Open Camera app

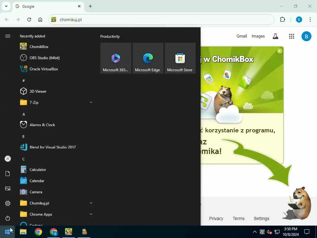pos(56,192)
